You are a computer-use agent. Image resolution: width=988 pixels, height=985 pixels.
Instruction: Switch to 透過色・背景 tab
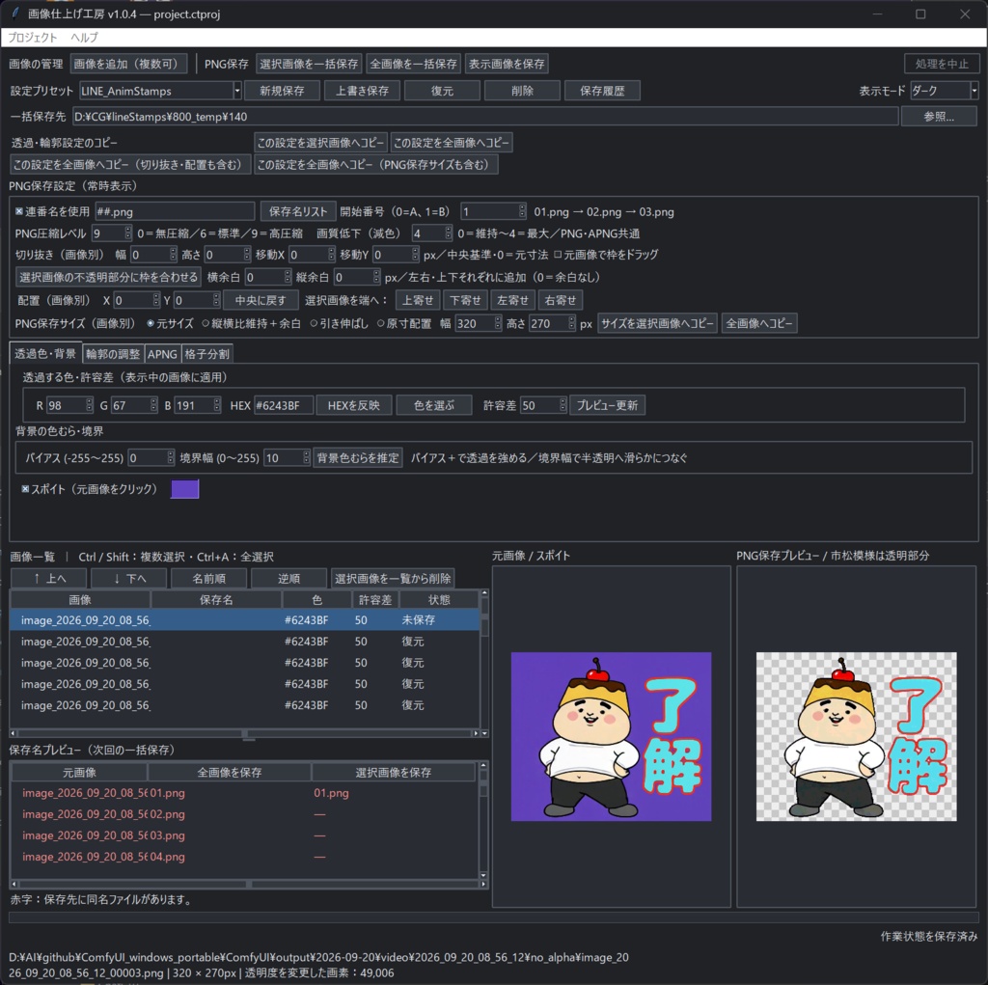point(45,353)
